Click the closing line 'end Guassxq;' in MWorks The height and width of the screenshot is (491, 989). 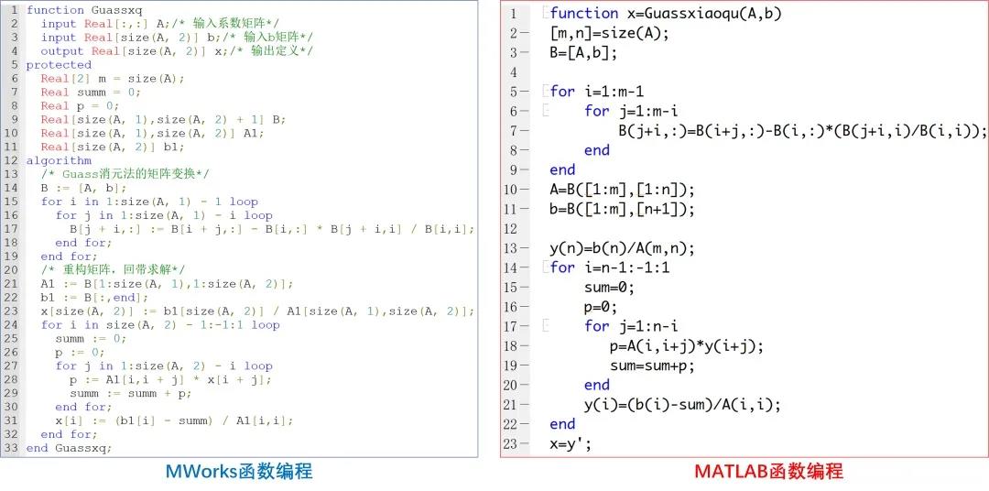[x=70, y=447]
